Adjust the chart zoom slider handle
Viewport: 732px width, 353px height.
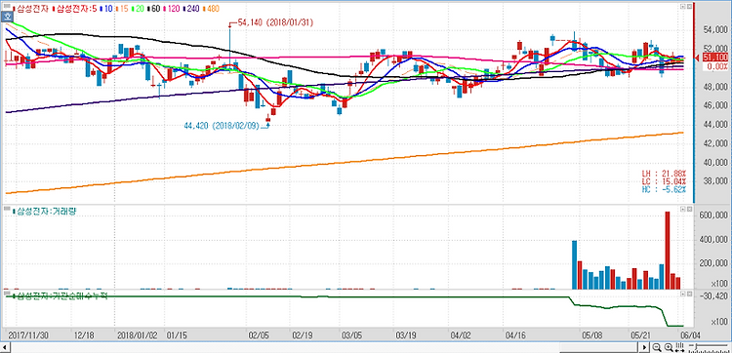(696, 346)
